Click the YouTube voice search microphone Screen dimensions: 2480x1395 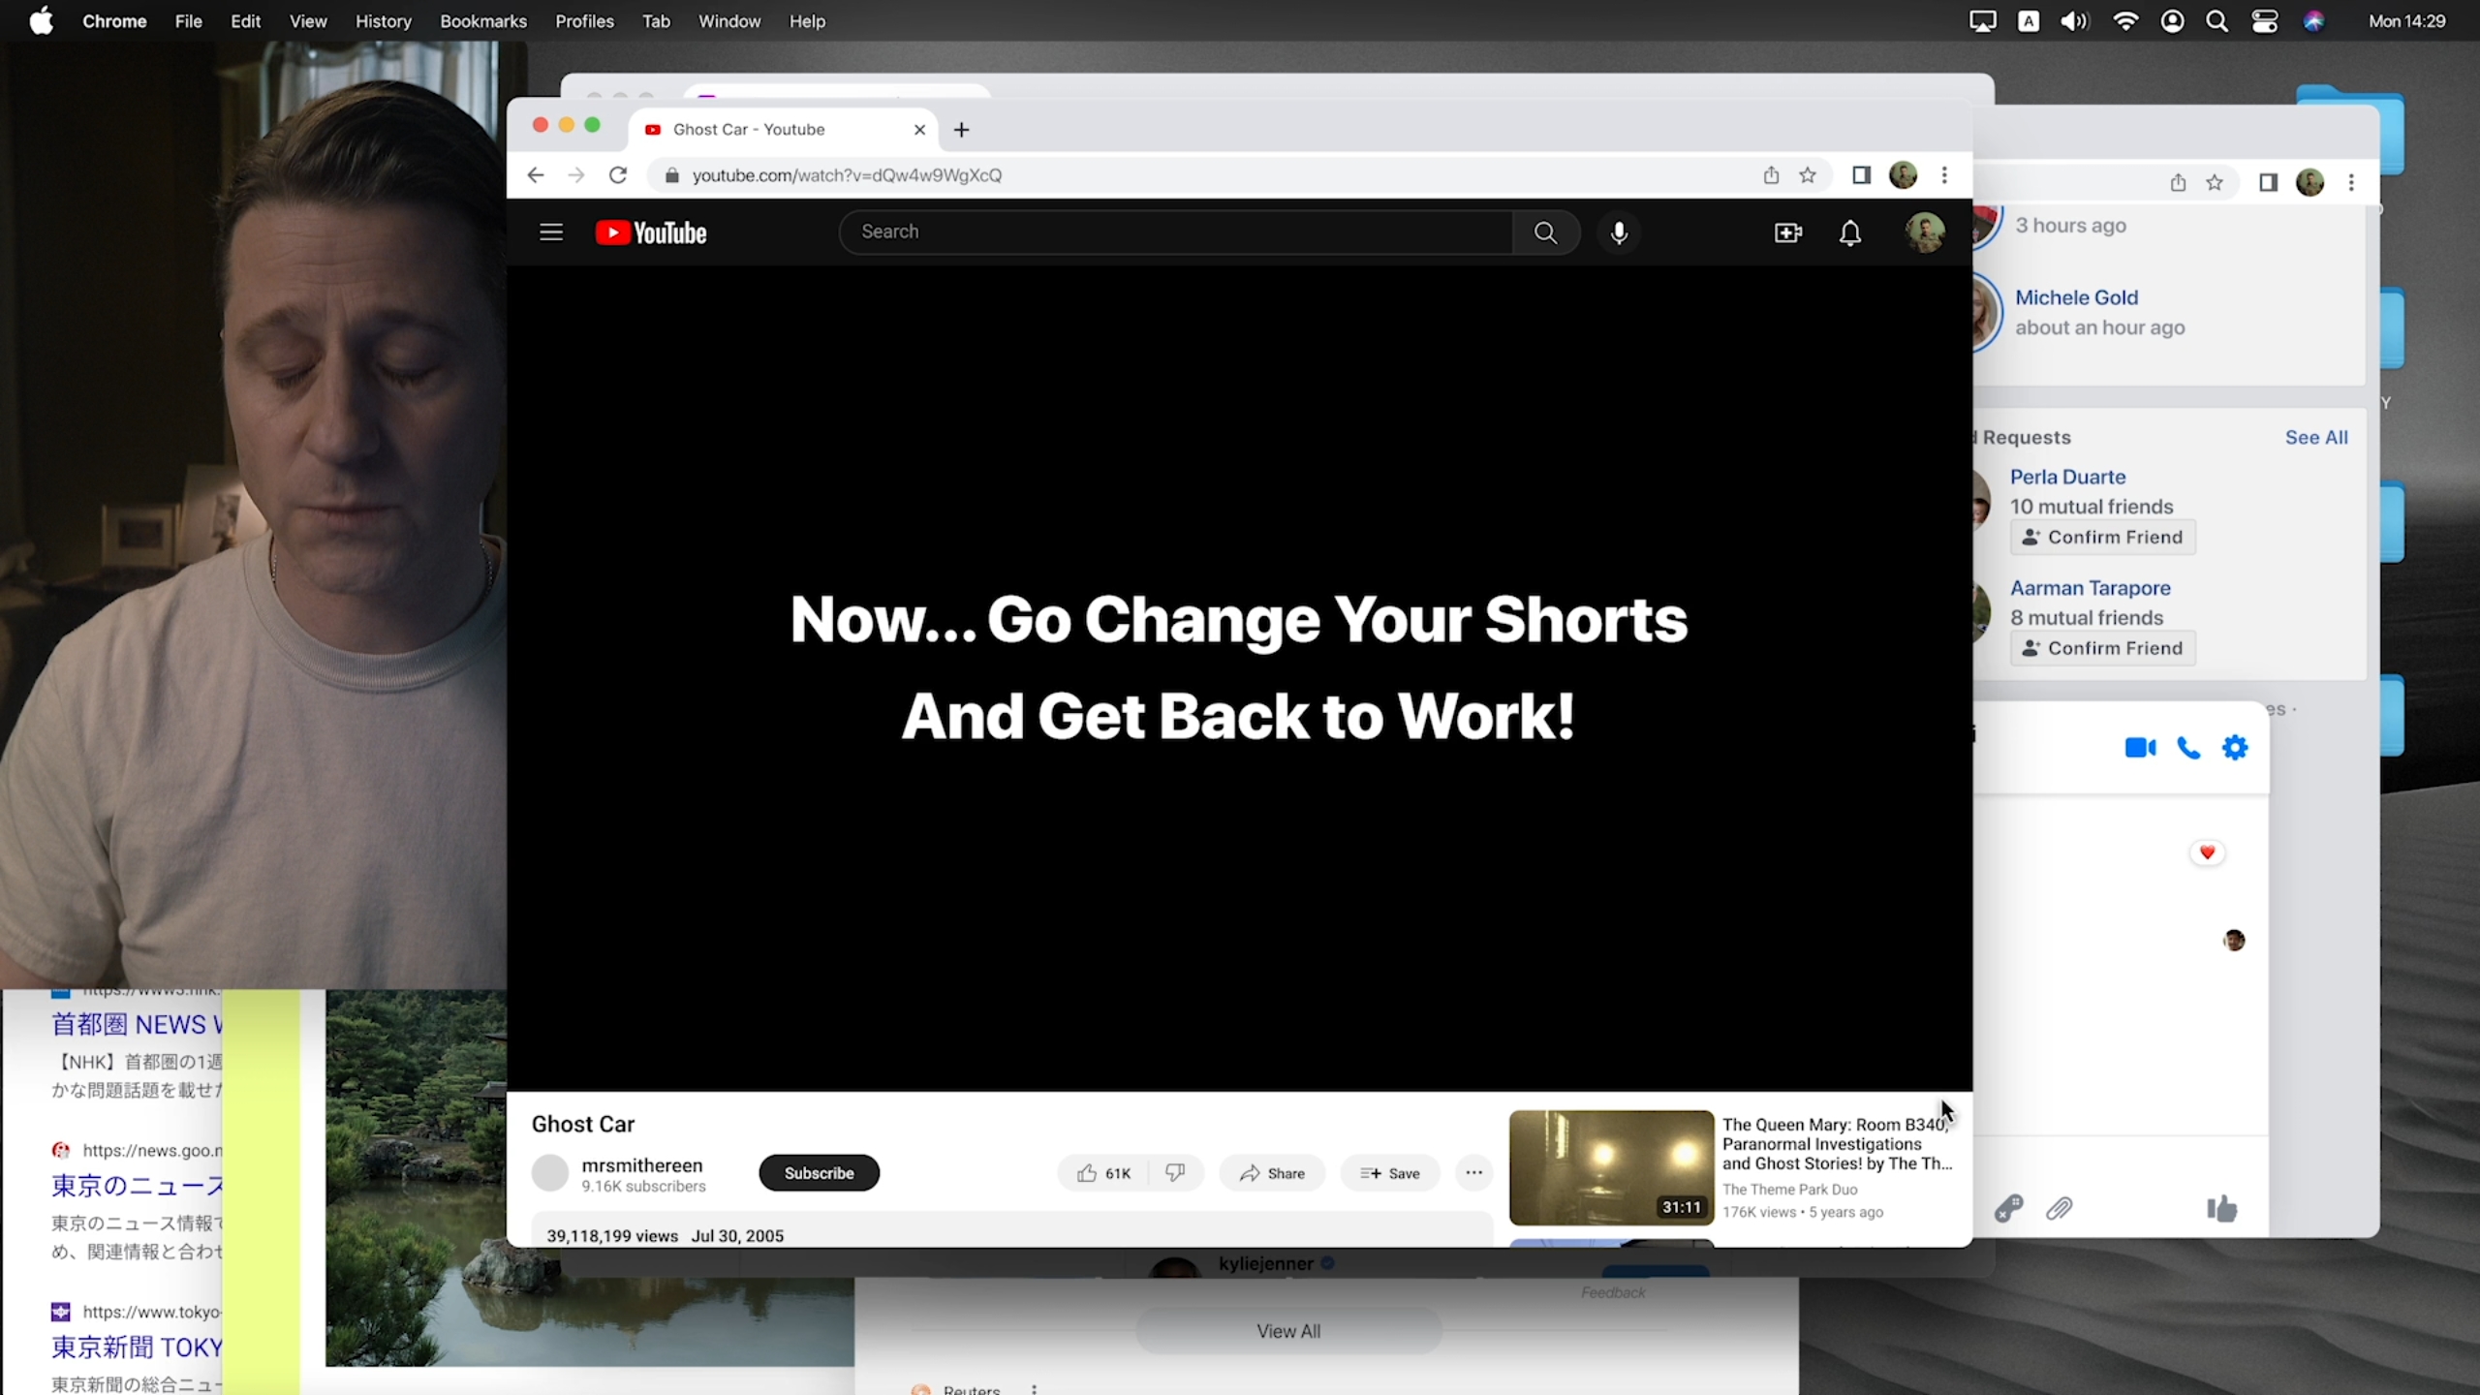coord(1619,232)
